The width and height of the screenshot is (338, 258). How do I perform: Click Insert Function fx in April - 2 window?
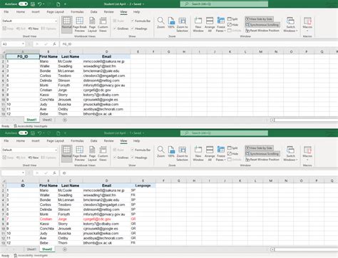pyautogui.click(x=54, y=44)
